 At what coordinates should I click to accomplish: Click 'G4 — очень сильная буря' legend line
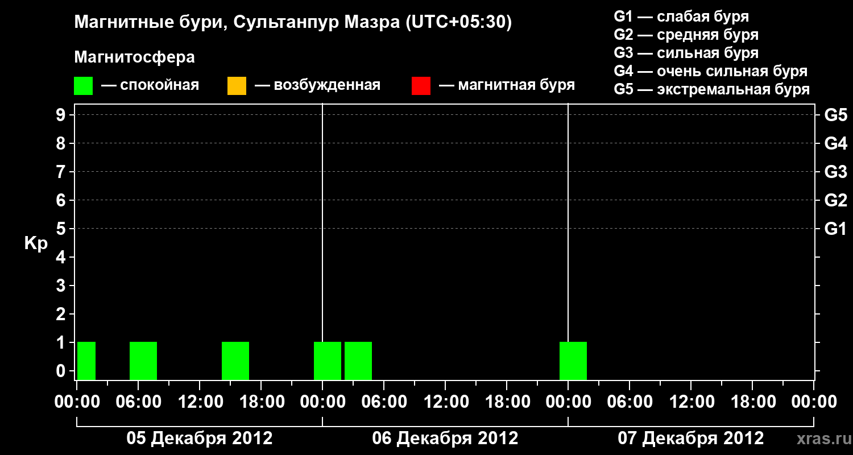[x=711, y=72]
